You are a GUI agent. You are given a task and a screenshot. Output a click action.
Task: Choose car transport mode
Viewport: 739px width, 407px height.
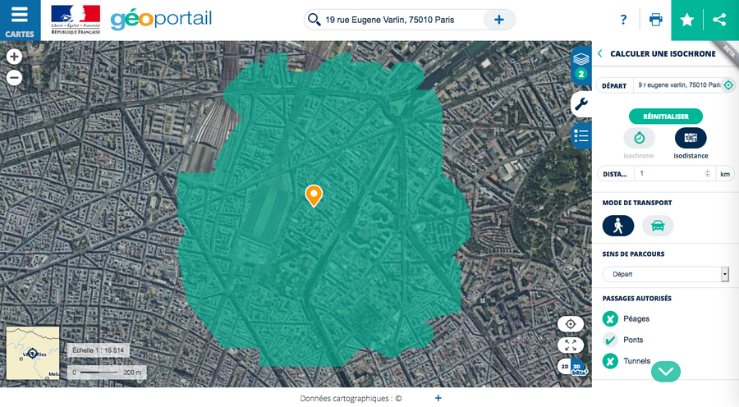click(658, 226)
